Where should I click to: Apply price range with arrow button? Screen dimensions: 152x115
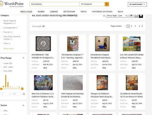[24, 94]
